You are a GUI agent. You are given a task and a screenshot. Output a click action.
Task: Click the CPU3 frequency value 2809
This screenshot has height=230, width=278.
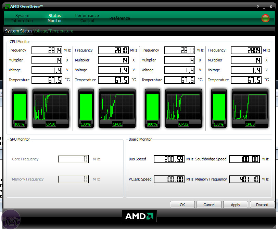click(x=246, y=51)
